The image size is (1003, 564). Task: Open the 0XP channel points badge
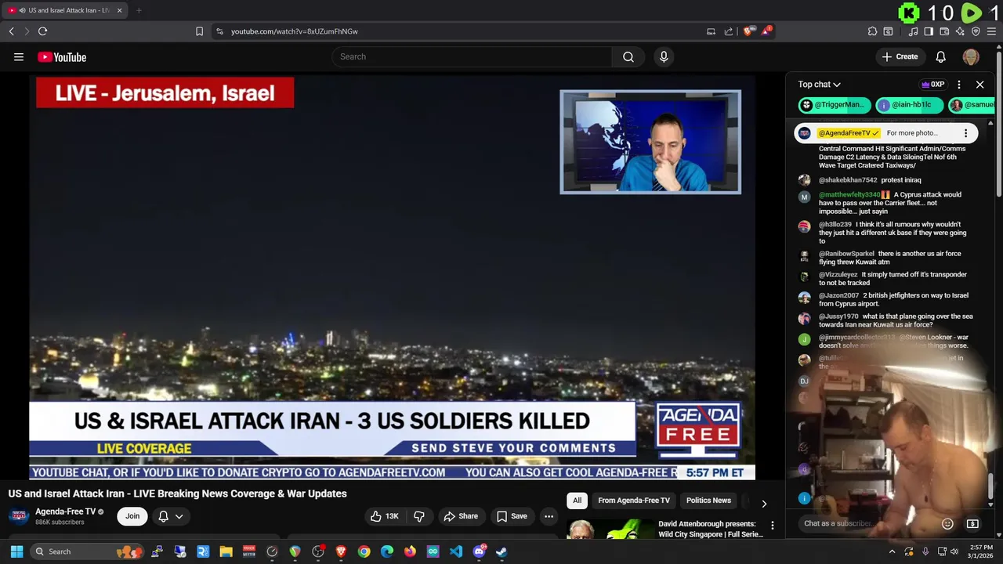[933, 85]
